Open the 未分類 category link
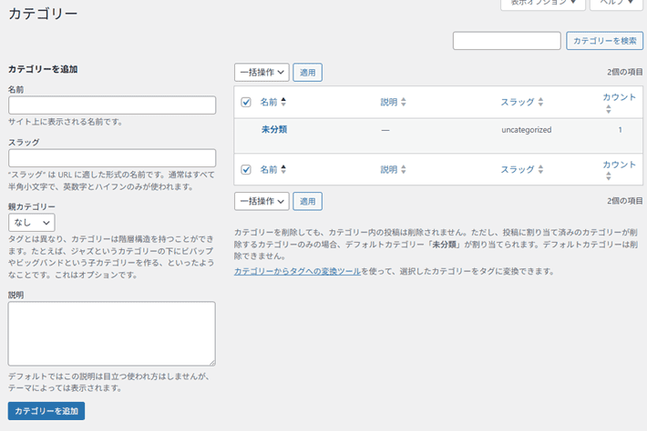 point(273,130)
